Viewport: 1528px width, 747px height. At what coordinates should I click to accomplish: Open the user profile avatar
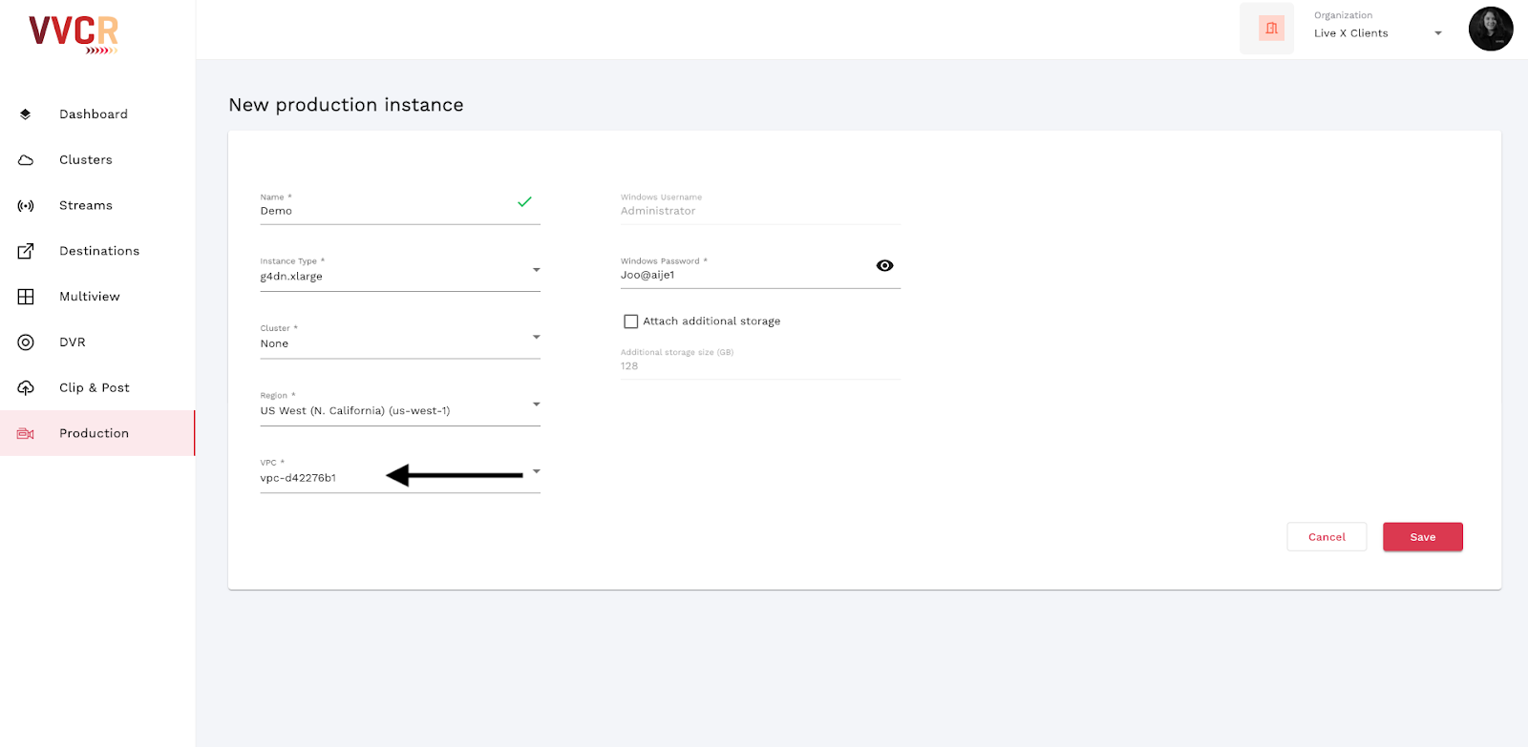1491,29
